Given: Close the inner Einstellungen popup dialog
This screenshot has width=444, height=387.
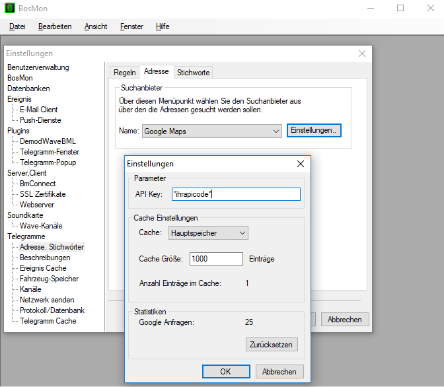Looking at the screenshot, I should click(x=301, y=164).
